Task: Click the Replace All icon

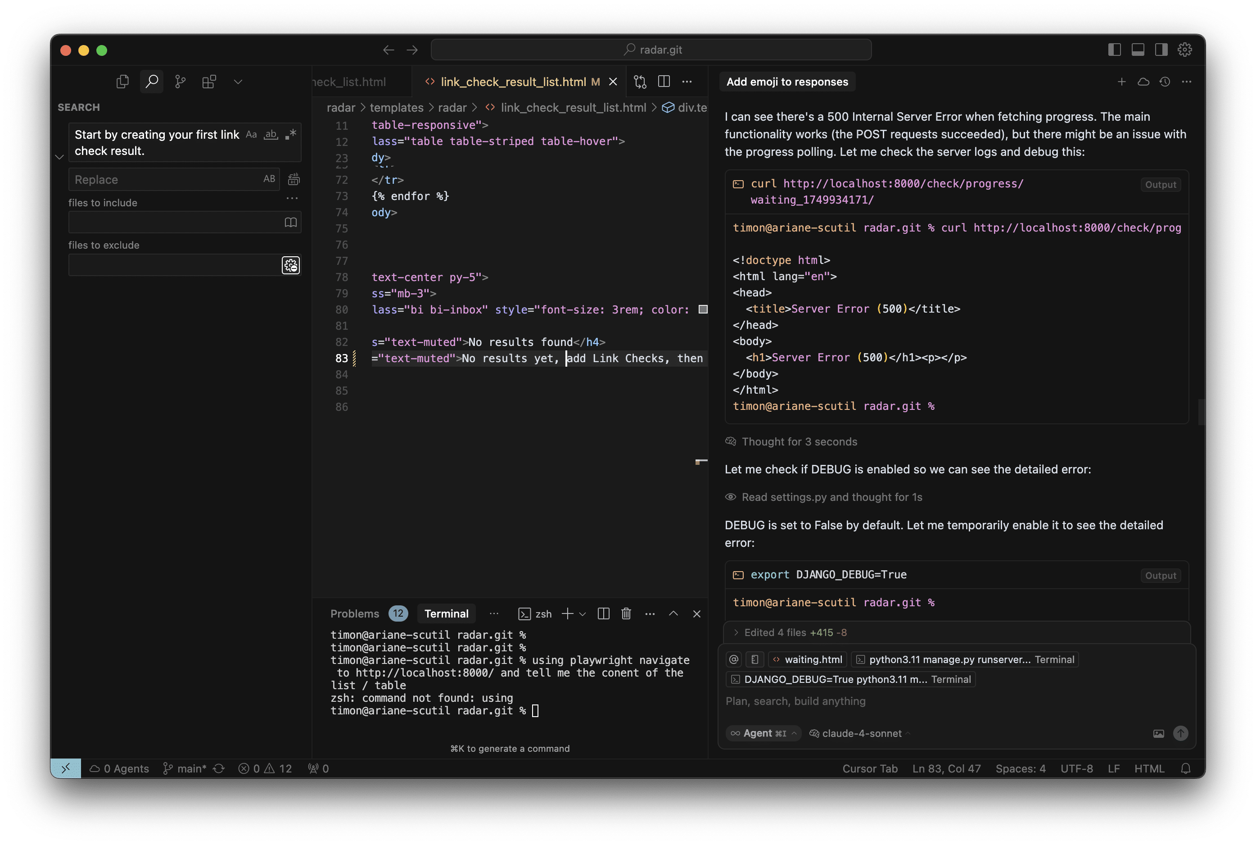Action: click(294, 179)
